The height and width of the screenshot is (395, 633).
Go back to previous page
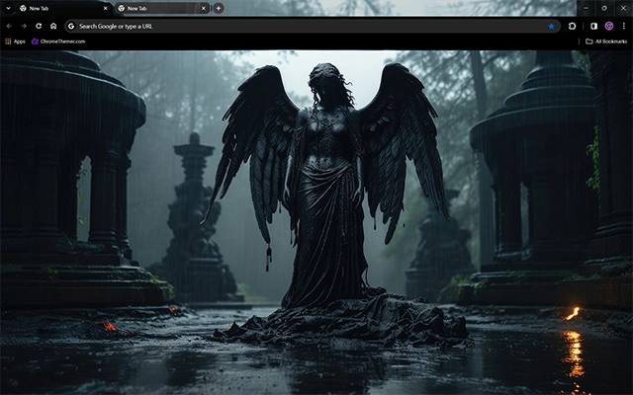point(9,27)
